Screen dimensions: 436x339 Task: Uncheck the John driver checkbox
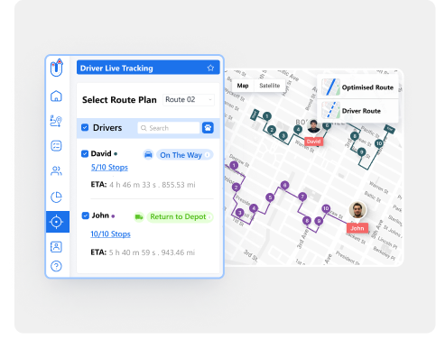point(86,215)
